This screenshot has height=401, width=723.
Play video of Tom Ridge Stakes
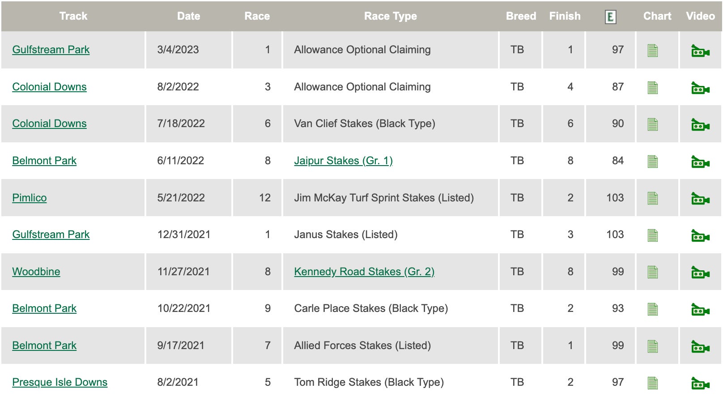click(700, 384)
